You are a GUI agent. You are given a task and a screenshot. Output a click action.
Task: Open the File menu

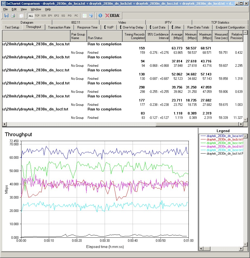(5, 9)
